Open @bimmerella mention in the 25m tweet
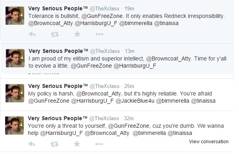The image size is (239, 154). (173, 101)
